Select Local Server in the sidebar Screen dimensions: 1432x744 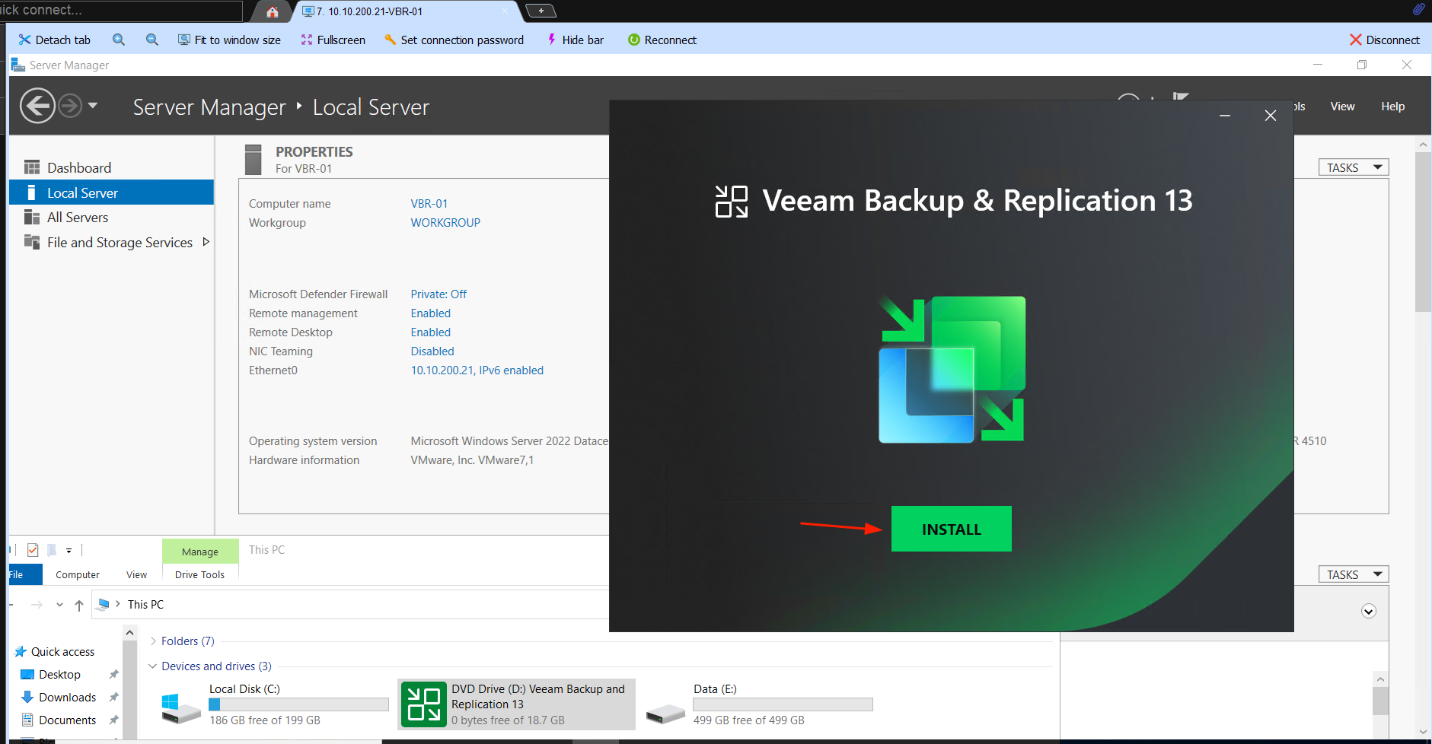point(111,192)
